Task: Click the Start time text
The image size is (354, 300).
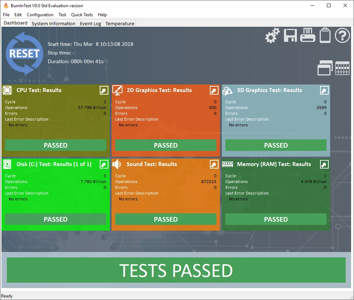Action: coord(90,44)
